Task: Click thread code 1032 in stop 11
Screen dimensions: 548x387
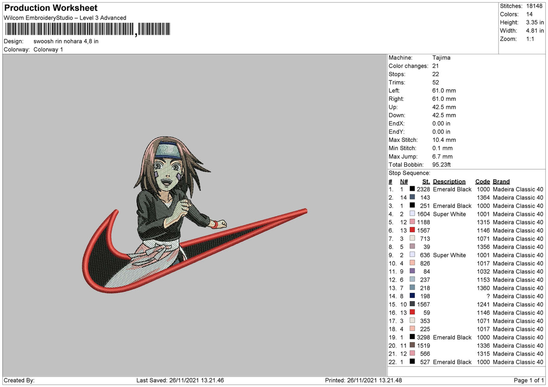Action: (483, 271)
